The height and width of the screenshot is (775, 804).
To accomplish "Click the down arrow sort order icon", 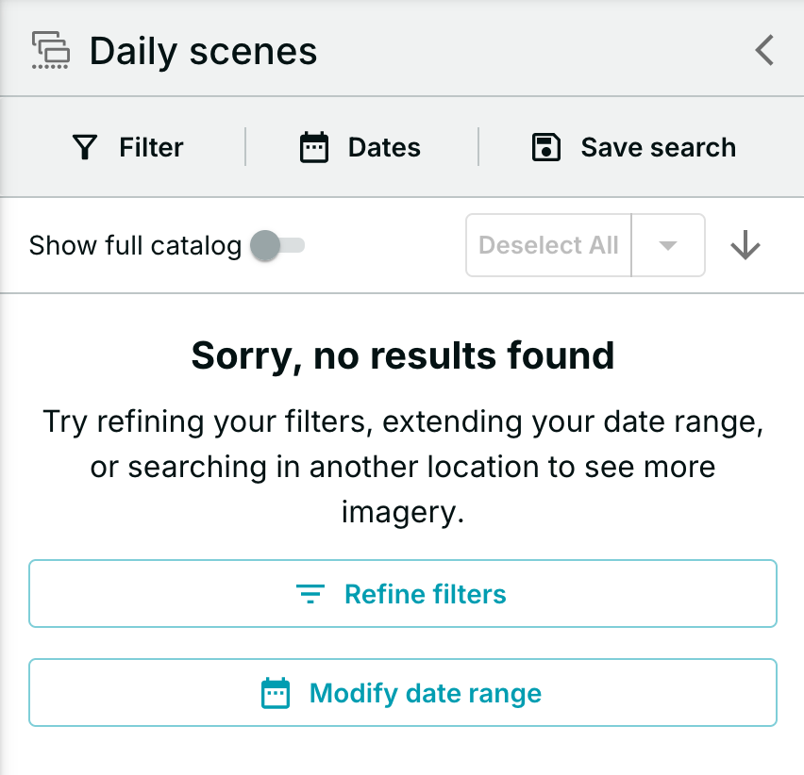I will pyautogui.click(x=745, y=245).
